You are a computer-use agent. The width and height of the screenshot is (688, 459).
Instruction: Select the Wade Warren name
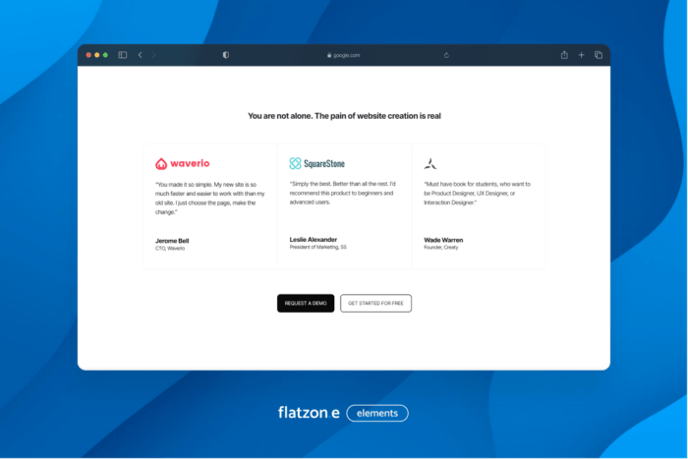point(443,239)
